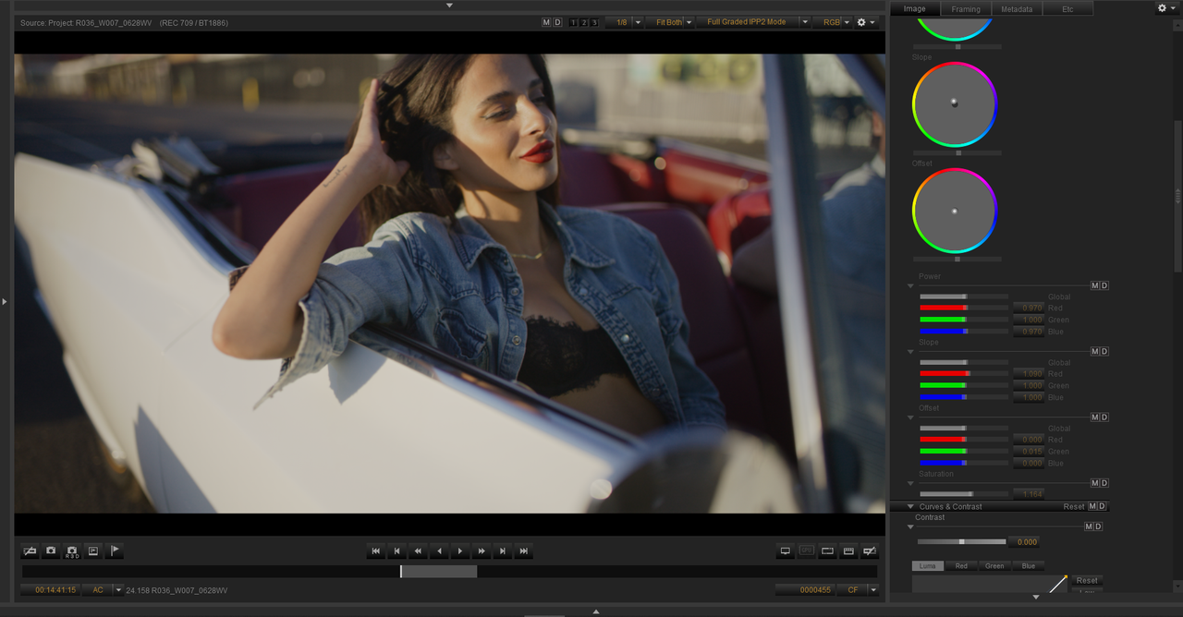Collapse the Saturation section triangle
This screenshot has width=1183, height=617.
tap(910, 484)
